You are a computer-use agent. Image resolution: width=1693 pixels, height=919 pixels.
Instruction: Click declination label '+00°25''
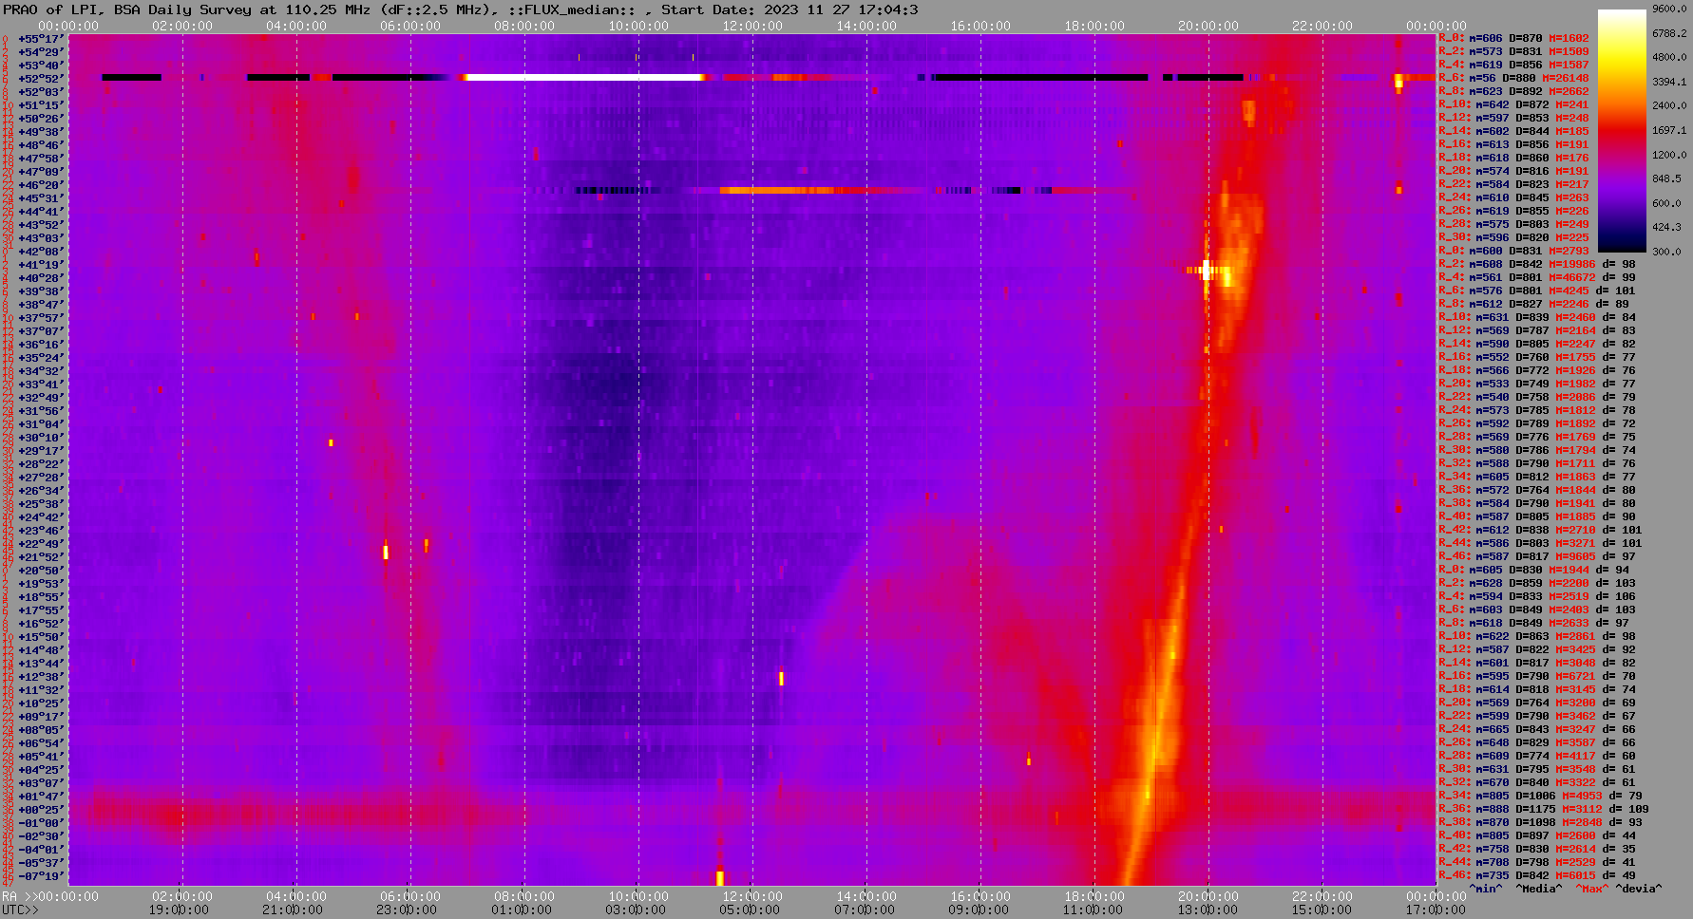pyautogui.click(x=41, y=810)
